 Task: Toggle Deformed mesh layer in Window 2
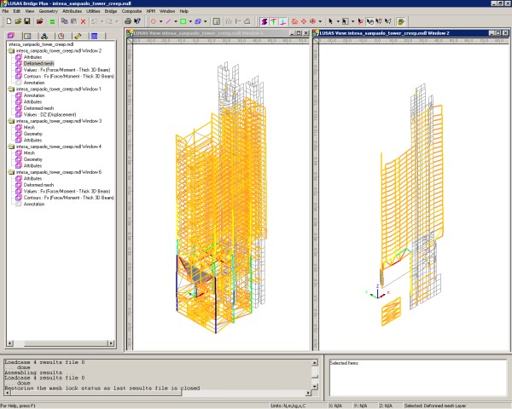point(38,63)
